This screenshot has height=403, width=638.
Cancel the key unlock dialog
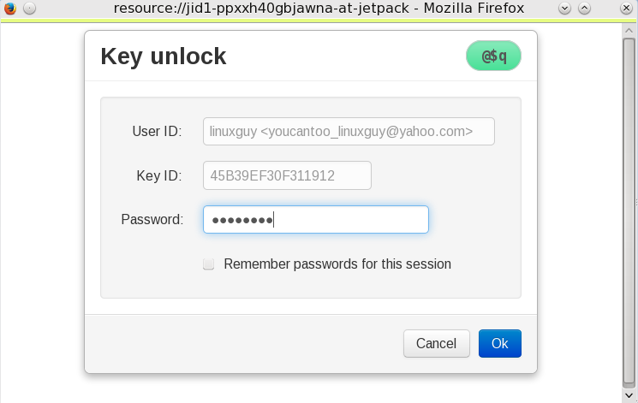click(x=437, y=344)
